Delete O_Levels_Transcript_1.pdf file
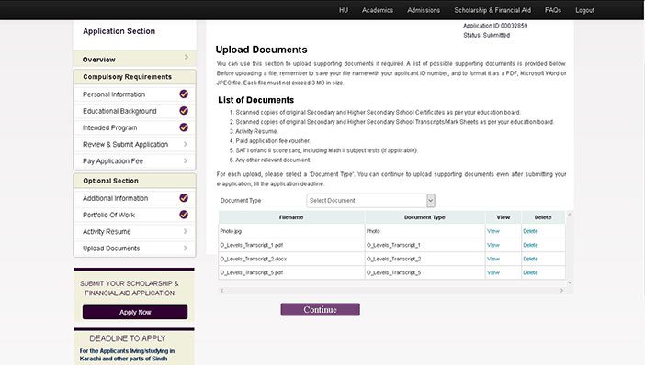Image resolution: width=645 pixels, height=365 pixels. (530, 245)
